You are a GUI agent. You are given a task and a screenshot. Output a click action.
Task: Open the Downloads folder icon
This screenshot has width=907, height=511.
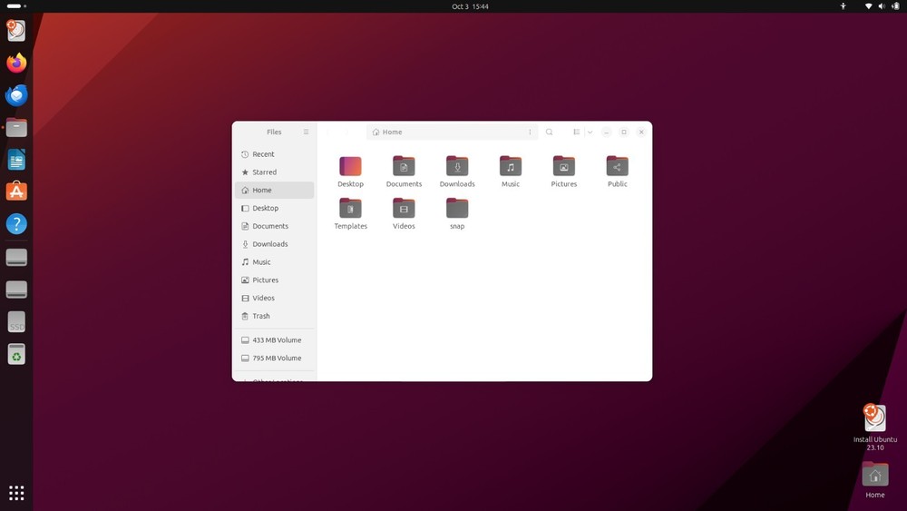(x=457, y=167)
